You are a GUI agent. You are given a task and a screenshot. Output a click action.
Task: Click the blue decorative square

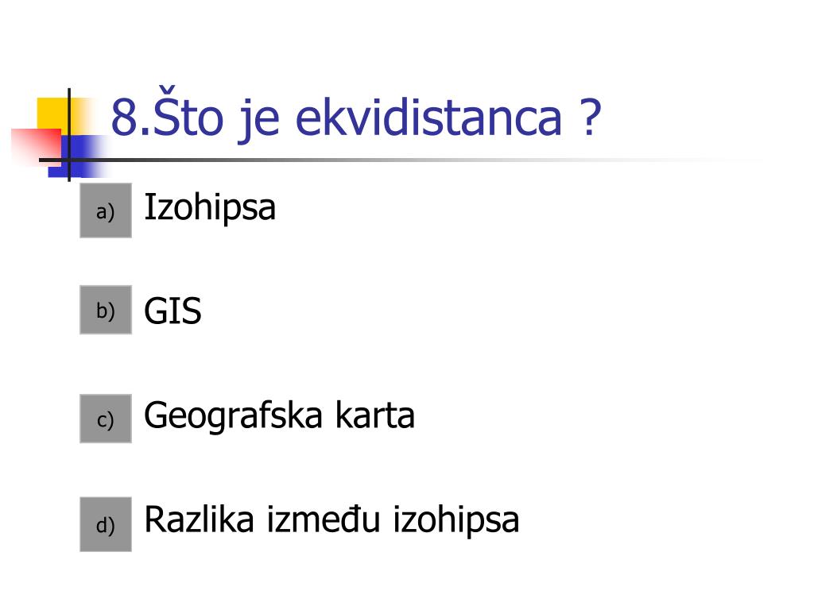coord(78,156)
